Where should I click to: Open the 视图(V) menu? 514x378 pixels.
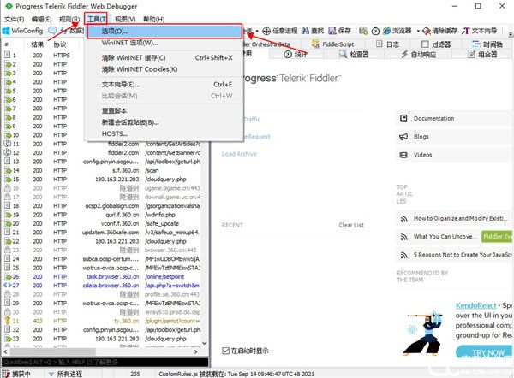tap(125, 19)
